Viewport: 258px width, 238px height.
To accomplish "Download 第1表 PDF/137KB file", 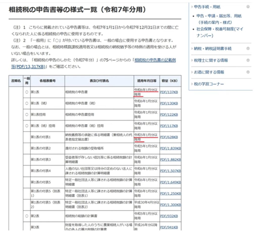I will pyautogui.click(x=169, y=92).
